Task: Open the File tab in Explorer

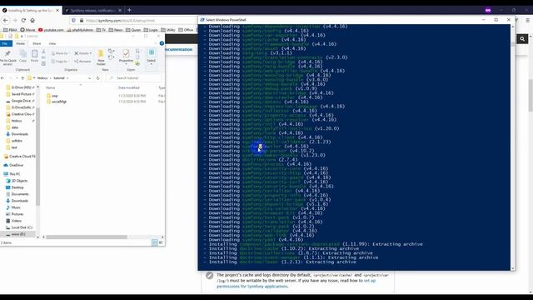Action: tap(6, 43)
